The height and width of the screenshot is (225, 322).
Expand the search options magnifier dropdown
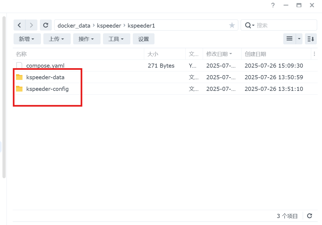tap(250, 25)
